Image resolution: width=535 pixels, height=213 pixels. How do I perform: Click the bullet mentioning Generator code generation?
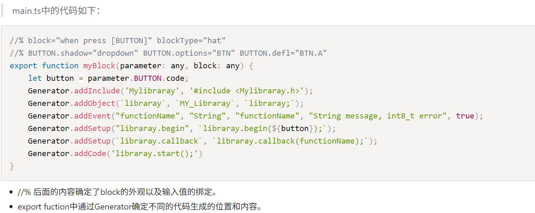click(140, 207)
